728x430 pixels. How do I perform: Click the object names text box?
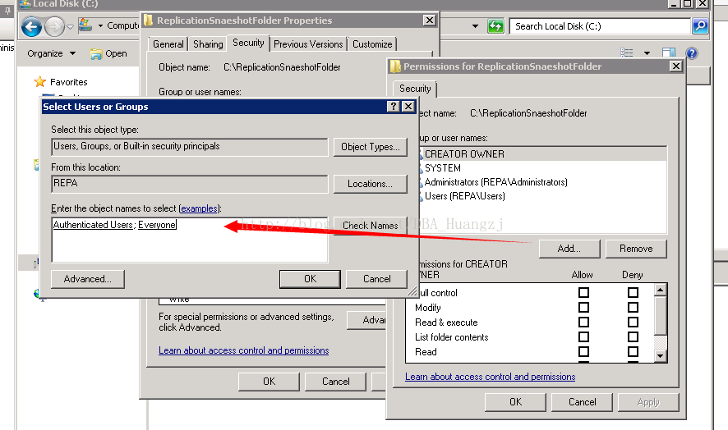point(190,240)
